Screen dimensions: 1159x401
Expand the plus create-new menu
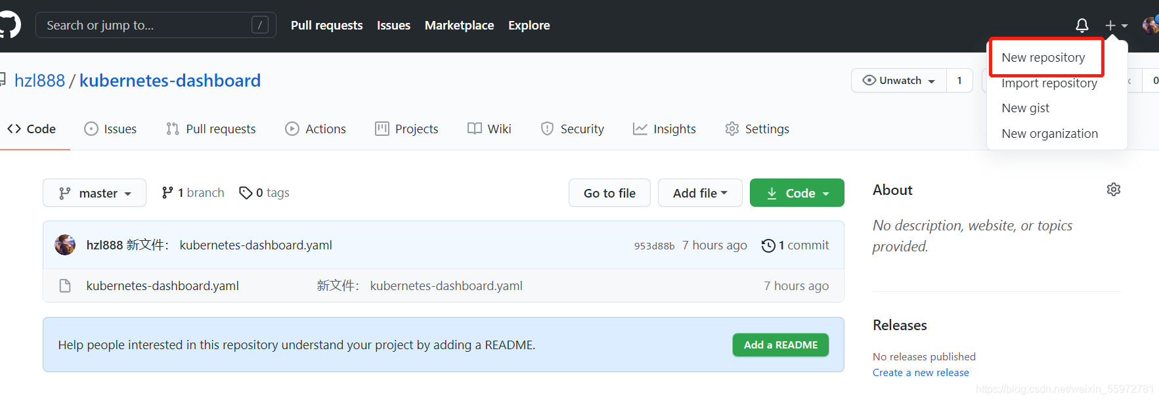[1116, 26]
